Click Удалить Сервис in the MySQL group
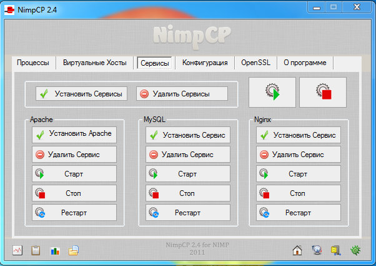 (x=188, y=155)
